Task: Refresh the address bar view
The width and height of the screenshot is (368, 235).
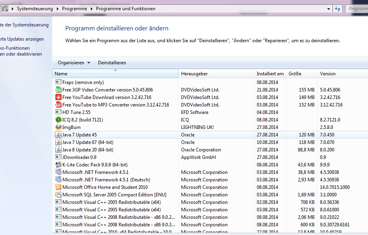Action: point(338,9)
